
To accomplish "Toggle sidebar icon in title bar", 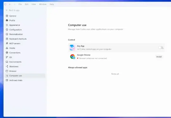I will pyautogui.click(x=5, y=4).
